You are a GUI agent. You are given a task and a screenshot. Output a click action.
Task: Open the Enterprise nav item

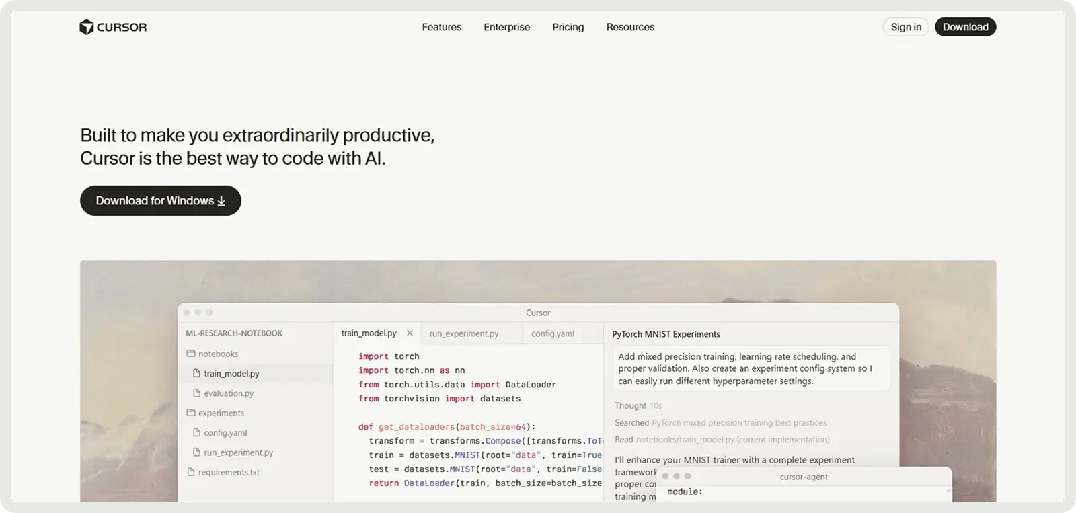[x=506, y=27]
